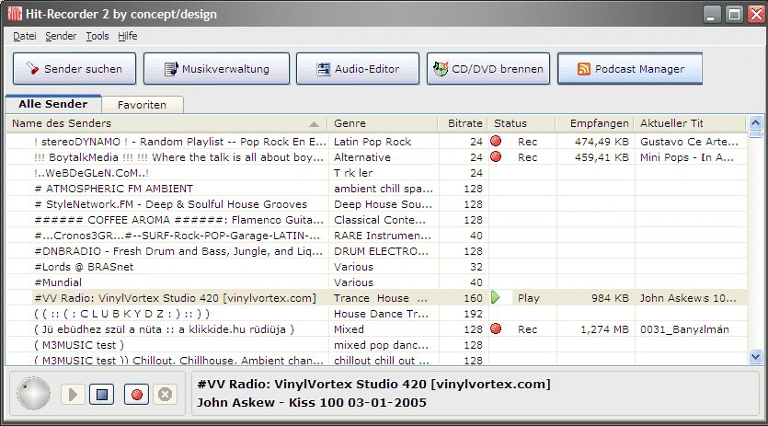Click red Rec icon for stereoDYNAMO row

[496, 141]
